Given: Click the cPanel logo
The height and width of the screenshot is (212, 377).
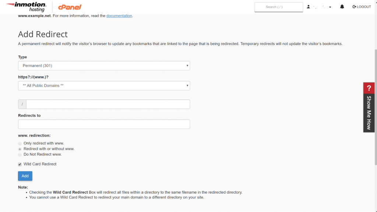Looking at the screenshot, I should (x=70, y=7).
